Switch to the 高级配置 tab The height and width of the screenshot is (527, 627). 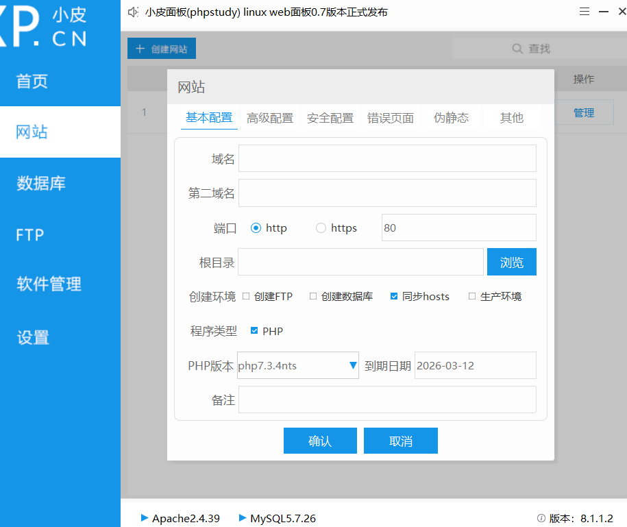(268, 117)
